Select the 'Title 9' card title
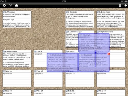Screen dimensions: 128x96 pos(39,51)
